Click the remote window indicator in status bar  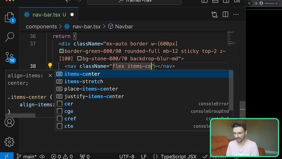tap(7, 156)
